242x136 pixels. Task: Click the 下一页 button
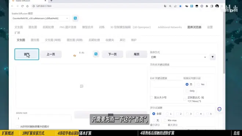[x=112, y=54]
